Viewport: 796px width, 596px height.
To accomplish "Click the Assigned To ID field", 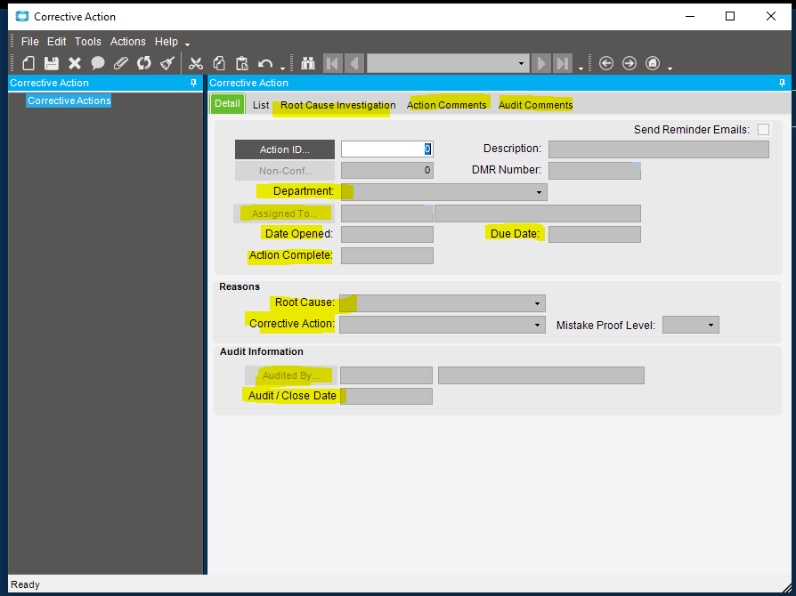I will coord(386,213).
